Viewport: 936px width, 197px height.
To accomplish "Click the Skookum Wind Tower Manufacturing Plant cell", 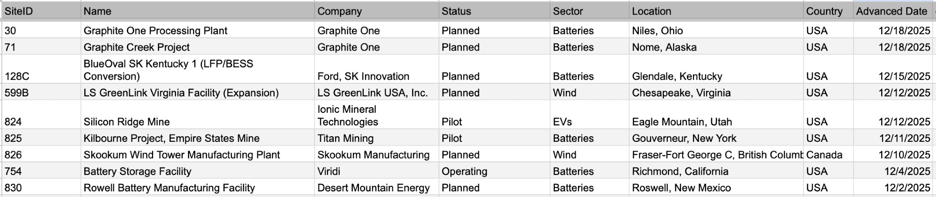I will point(182,155).
